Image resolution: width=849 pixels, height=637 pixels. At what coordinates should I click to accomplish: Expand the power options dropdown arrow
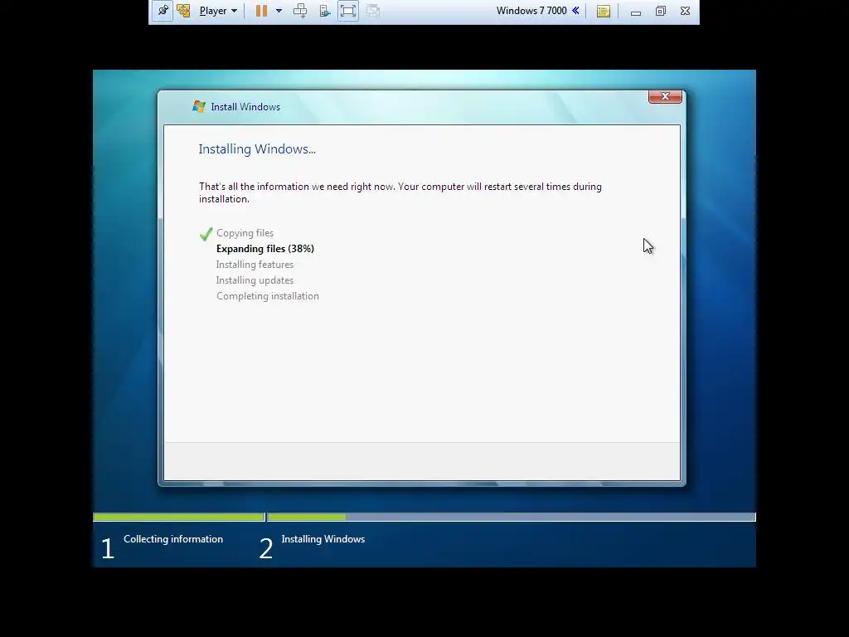click(279, 11)
